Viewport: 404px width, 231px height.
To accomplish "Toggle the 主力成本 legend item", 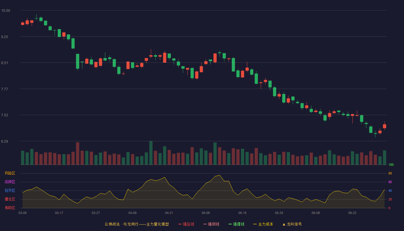I will tap(263, 224).
